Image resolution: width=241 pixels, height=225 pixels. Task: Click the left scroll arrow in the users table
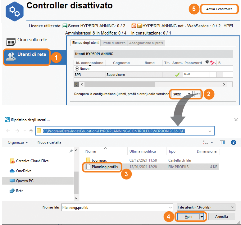tap(82, 84)
